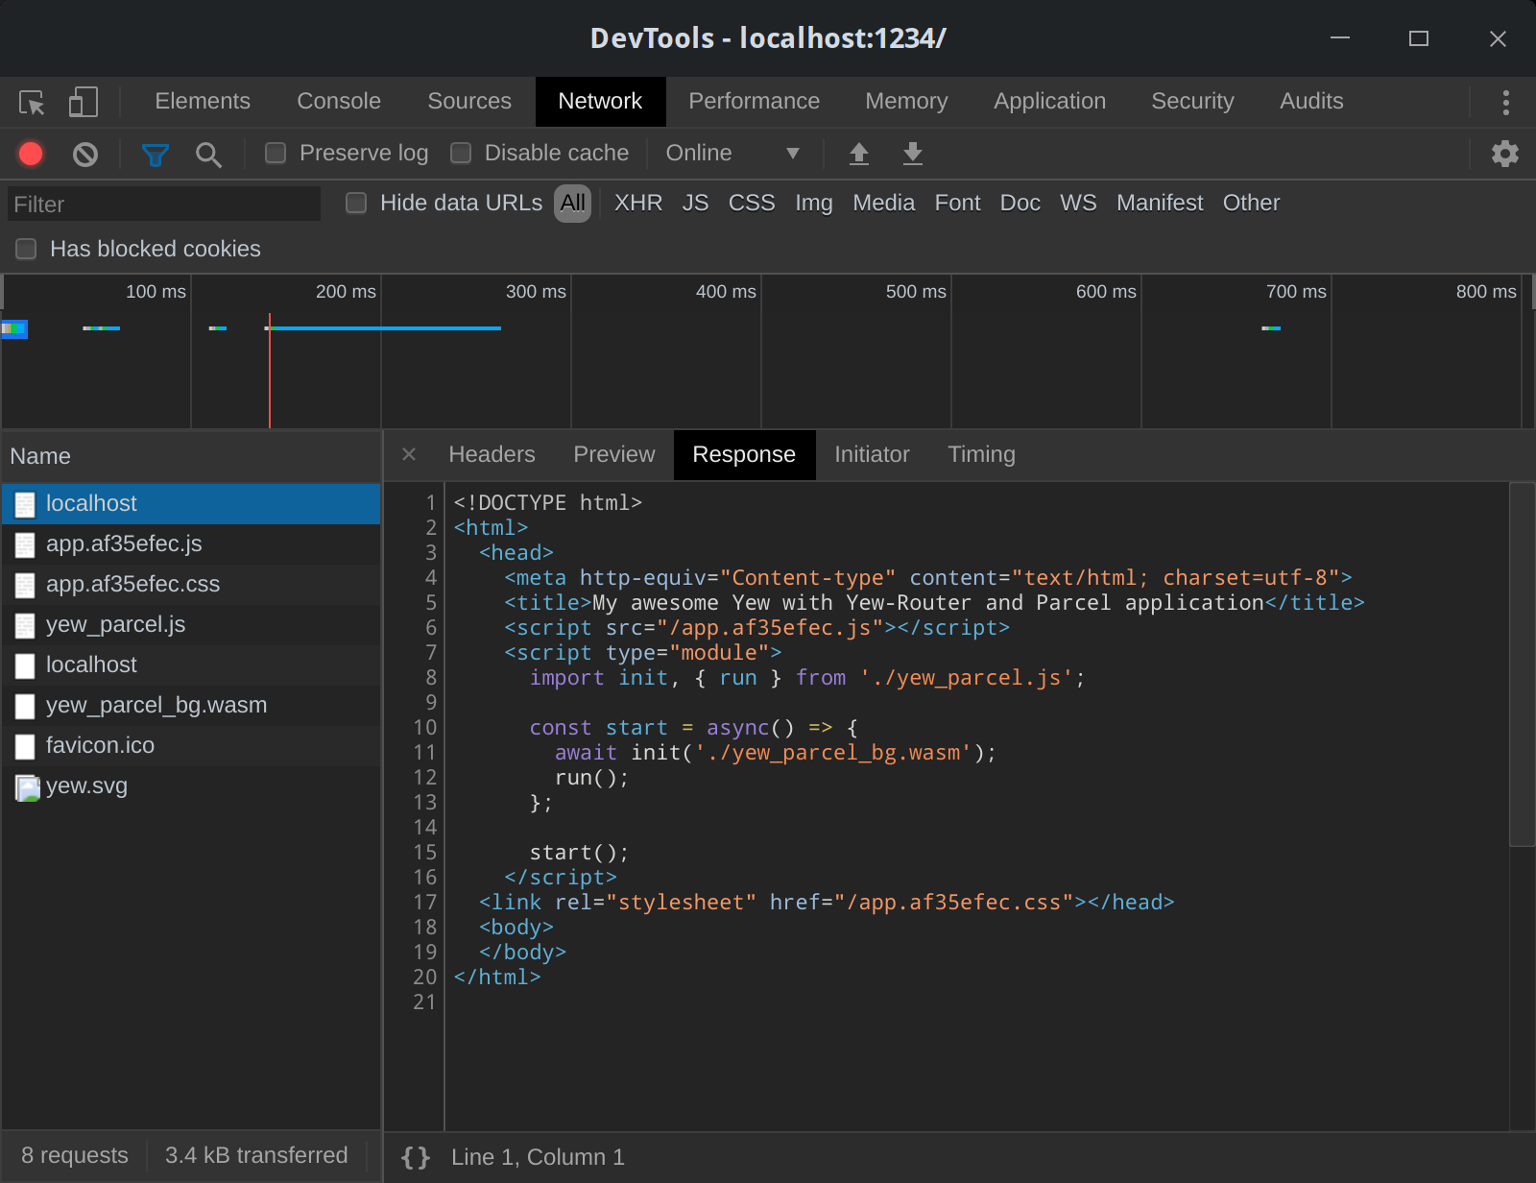Open network search with magnifier icon
The width and height of the screenshot is (1536, 1183).
[x=208, y=154]
